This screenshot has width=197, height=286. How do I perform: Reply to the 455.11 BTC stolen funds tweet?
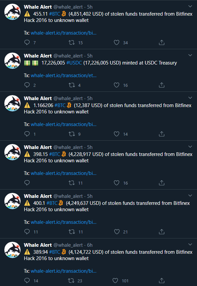click(27, 43)
